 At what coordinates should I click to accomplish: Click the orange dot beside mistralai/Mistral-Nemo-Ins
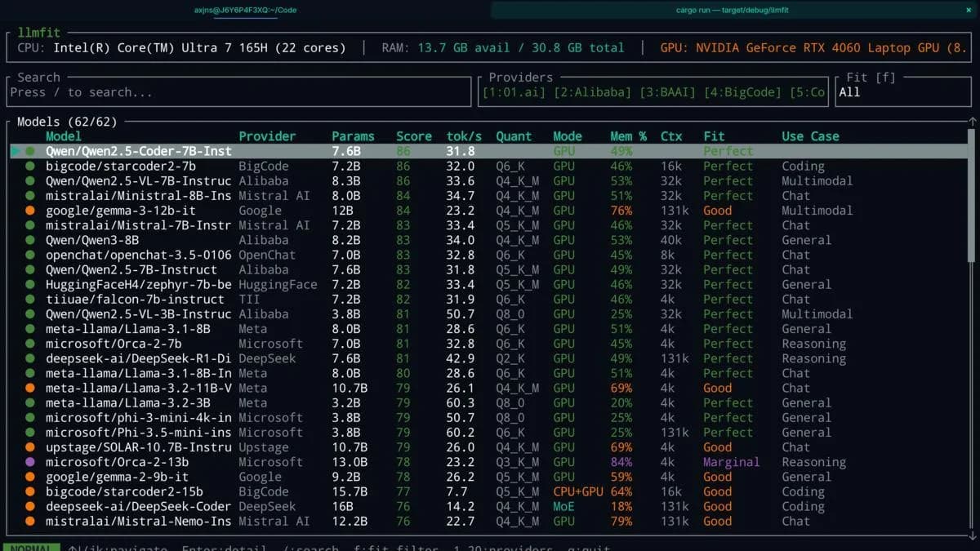click(x=30, y=522)
